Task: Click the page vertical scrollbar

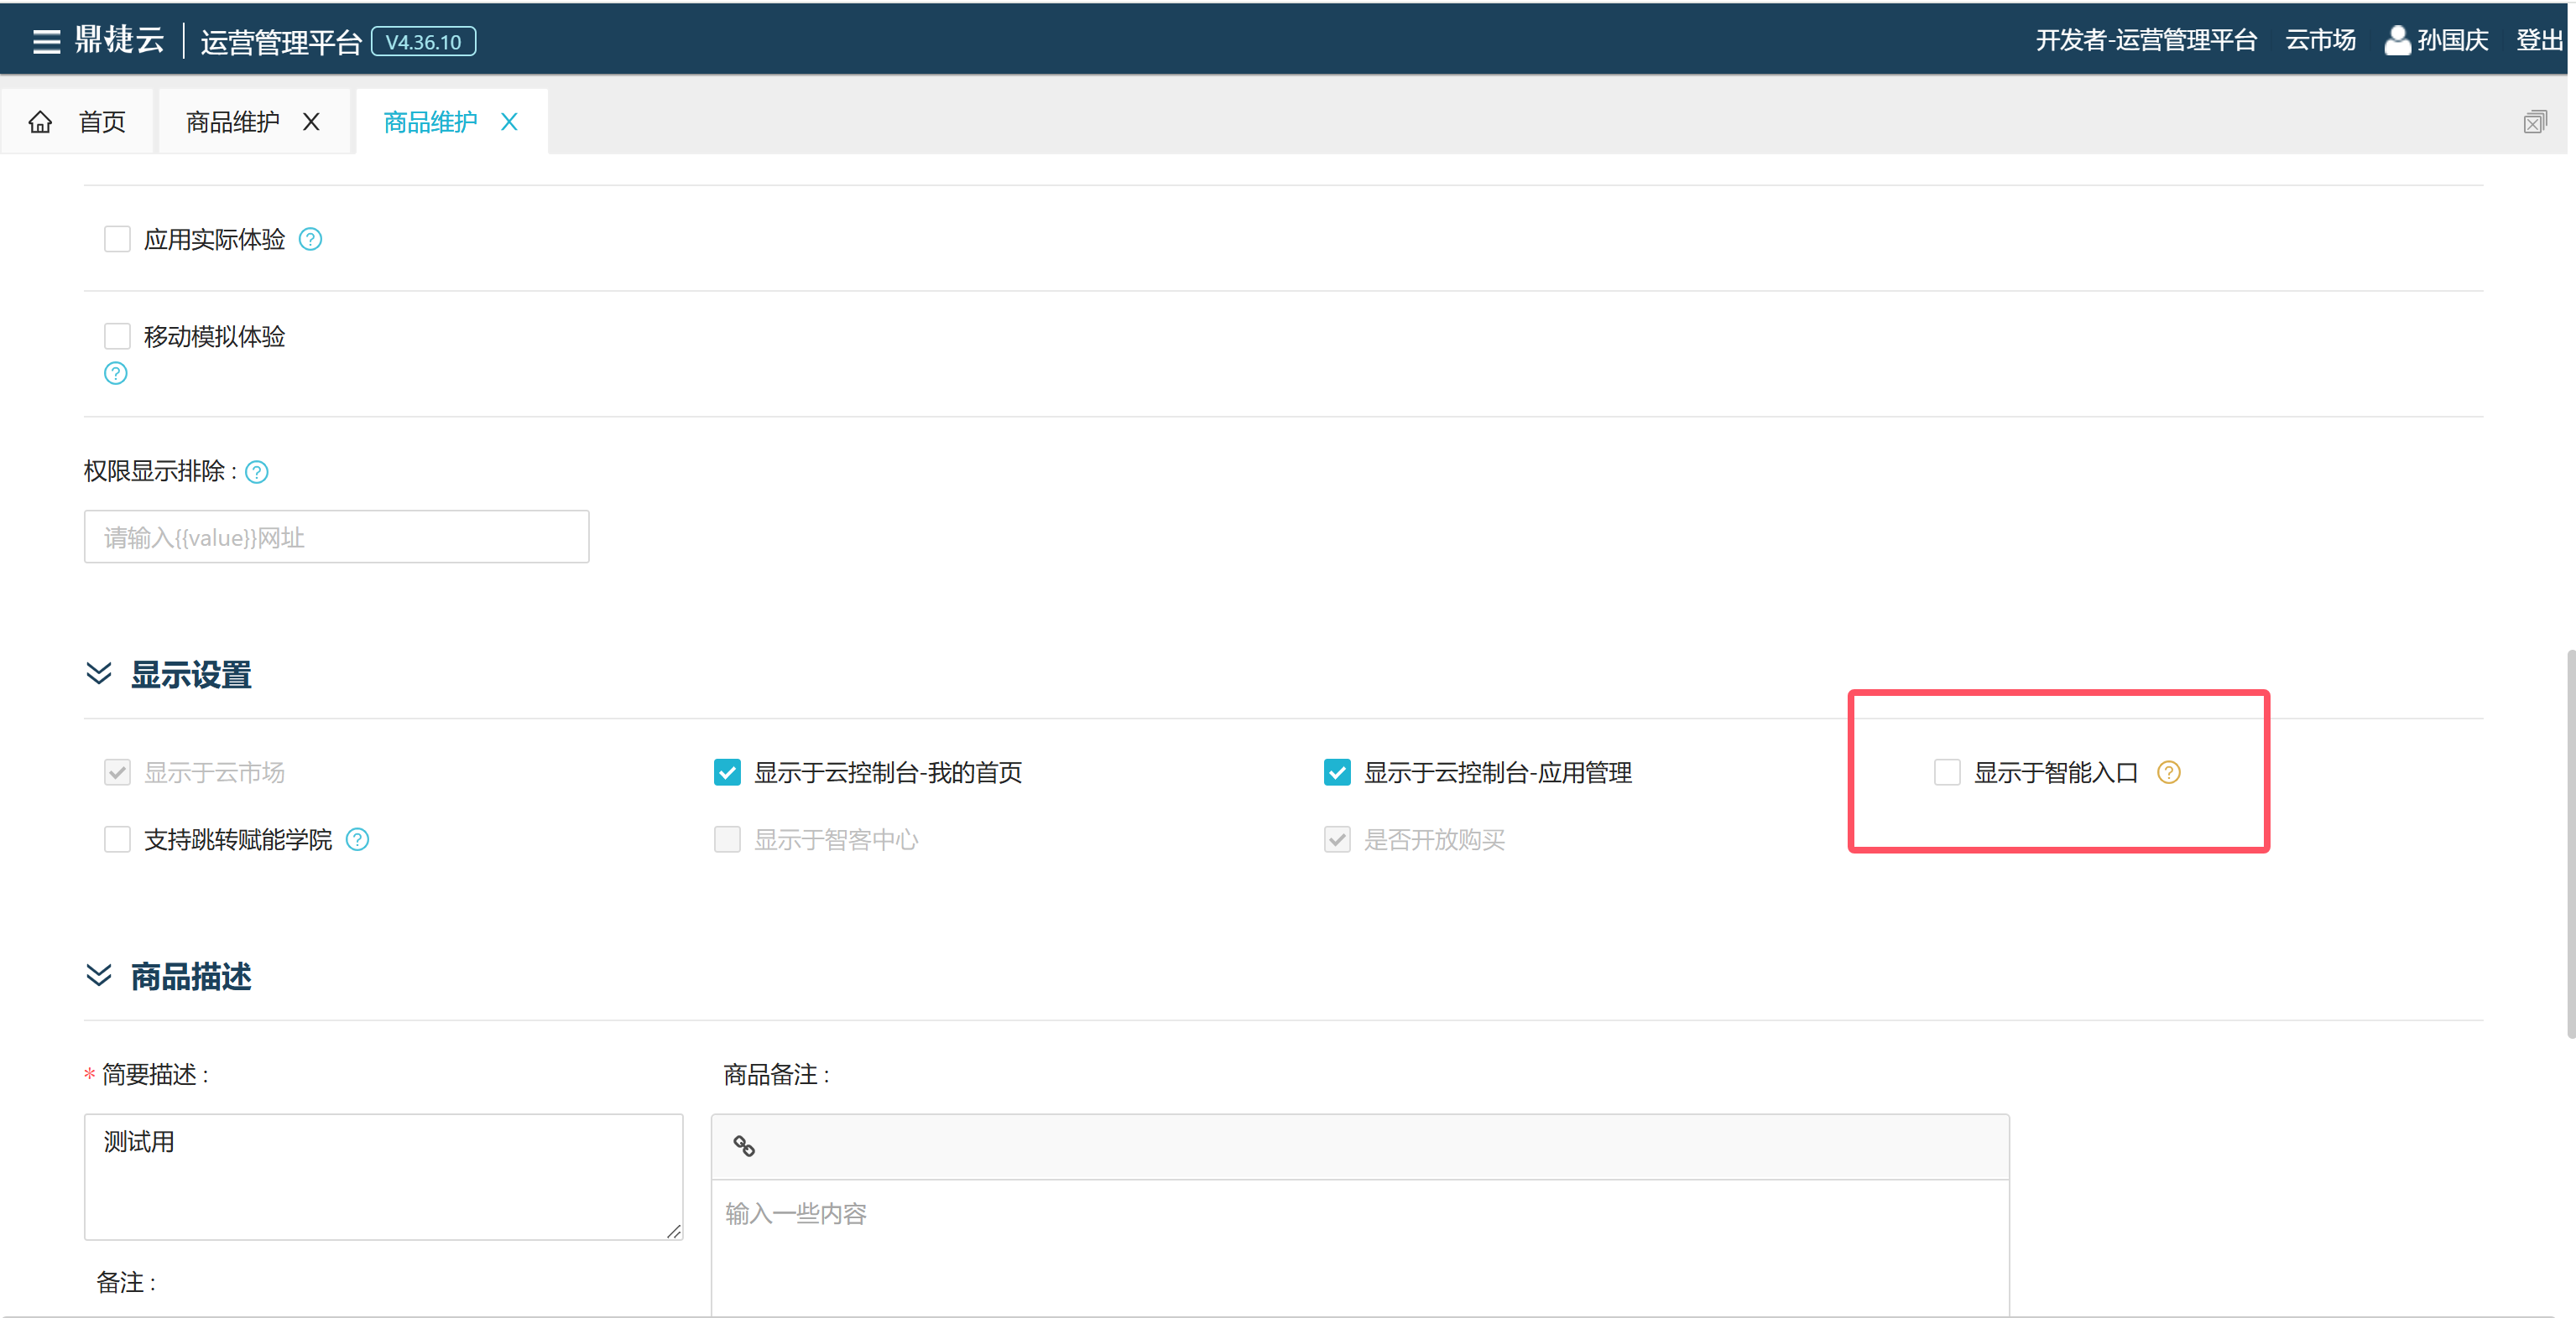Action: (x=2569, y=844)
